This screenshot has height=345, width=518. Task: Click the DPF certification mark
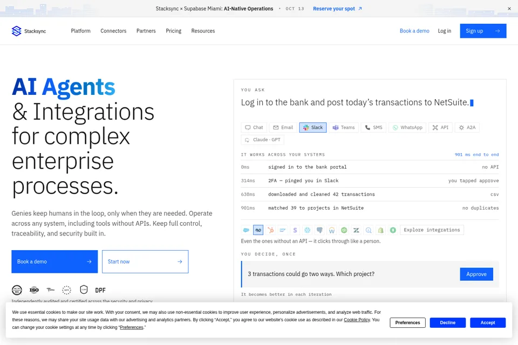pos(100,290)
